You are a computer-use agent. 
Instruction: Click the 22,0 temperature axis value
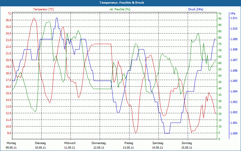pos(8,47)
